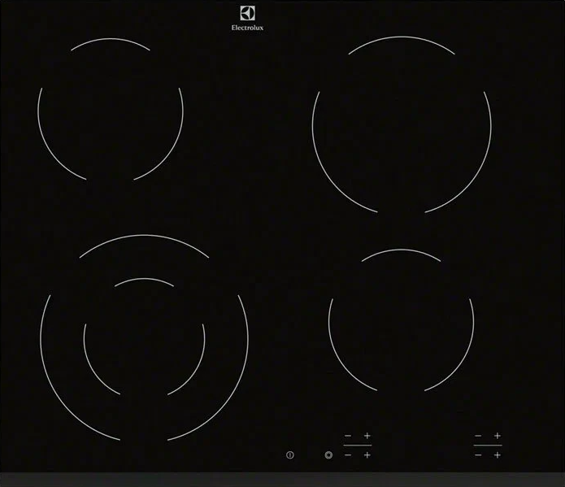This screenshot has height=487, width=565.
Task: Select the large top-right cooking zone center
Action: 402,124
